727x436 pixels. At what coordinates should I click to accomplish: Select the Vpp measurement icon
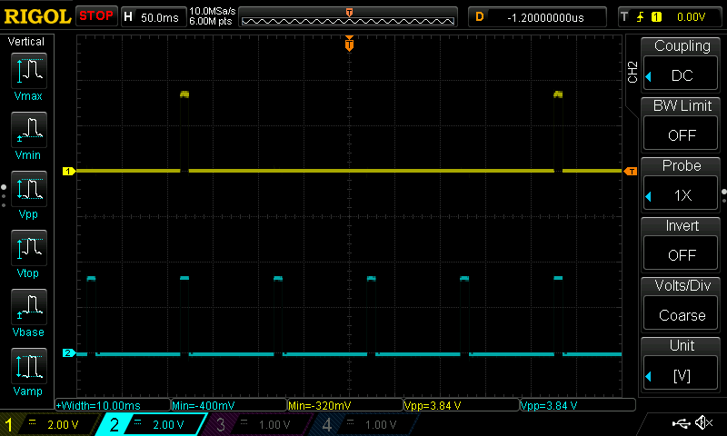[x=29, y=189]
